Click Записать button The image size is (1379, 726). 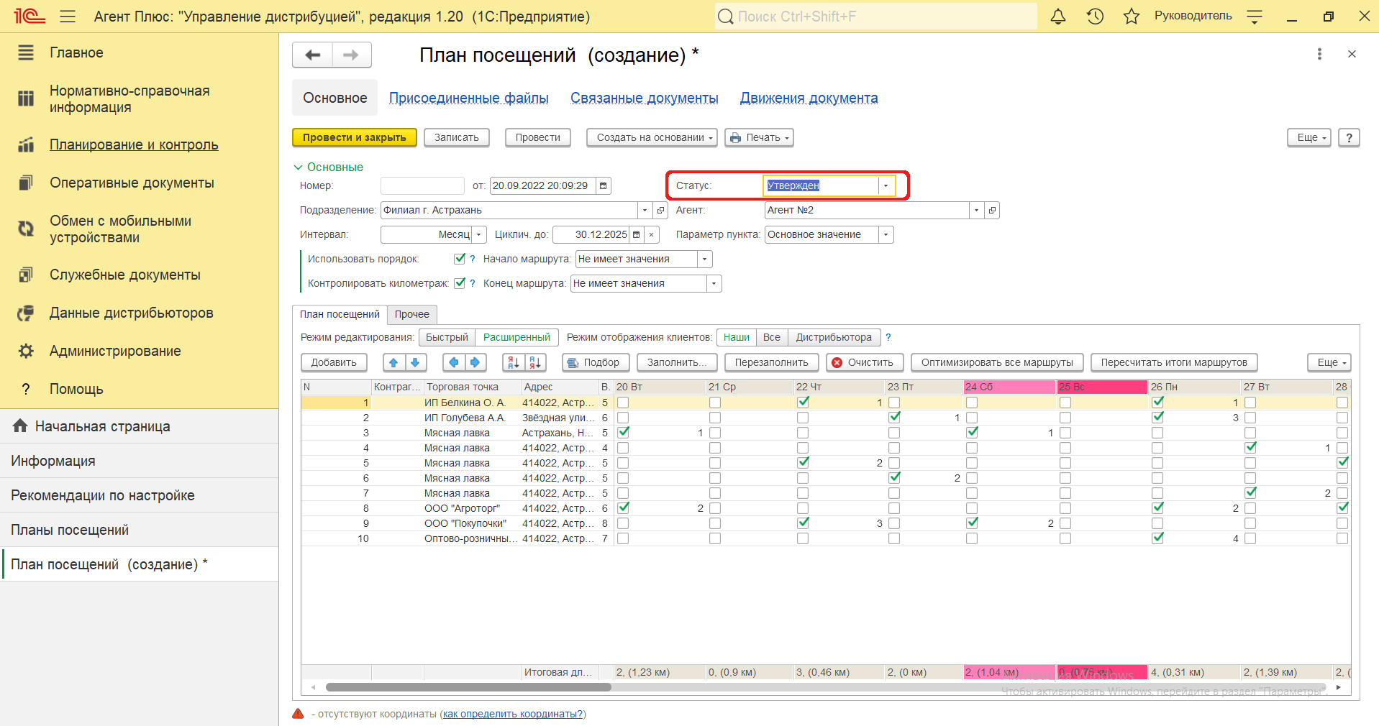click(x=457, y=137)
